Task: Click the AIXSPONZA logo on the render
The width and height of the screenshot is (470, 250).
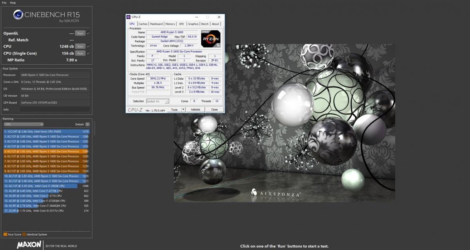Action: point(276,193)
